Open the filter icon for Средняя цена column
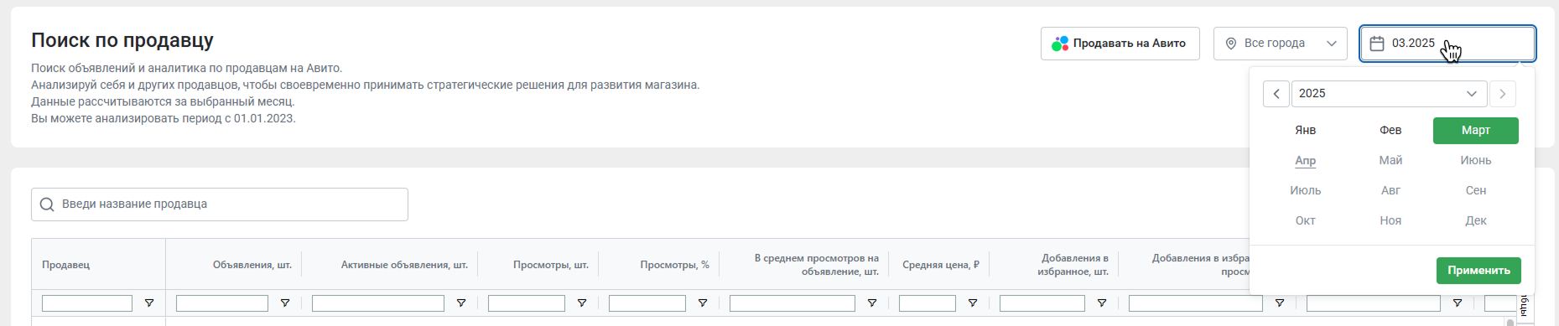 (x=973, y=303)
